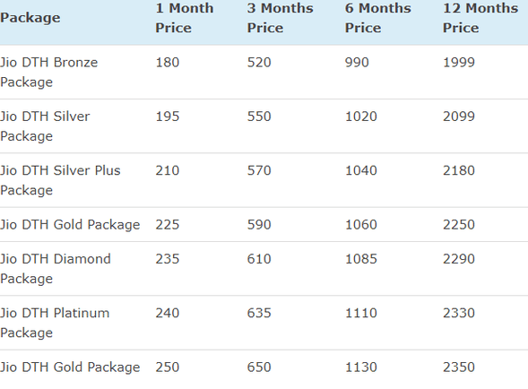Viewport: 528px width, 389px height.
Task: Select the Jio DTH Platinum Package name
Action: click(55, 323)
